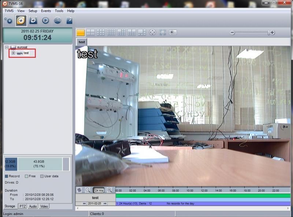The width and height of the screenshot is (293, 217).
Task: Click the plus end of the zoom slider
Action: pyautogui.click(x=272, y=33)
